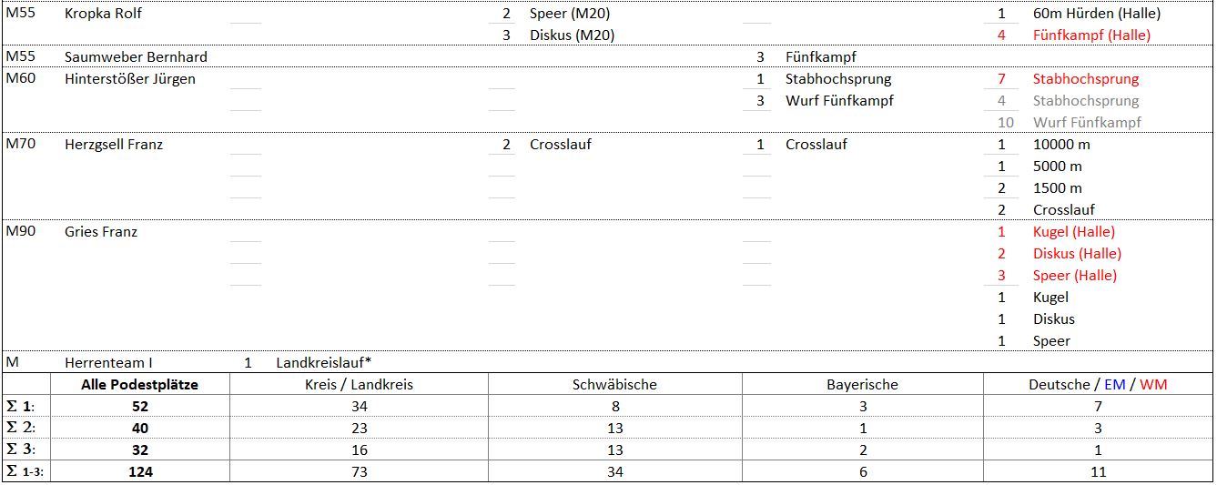Click the red Fünfkampf (Halle) entry
The image size is (1217, 485).
click(1091, 35)
